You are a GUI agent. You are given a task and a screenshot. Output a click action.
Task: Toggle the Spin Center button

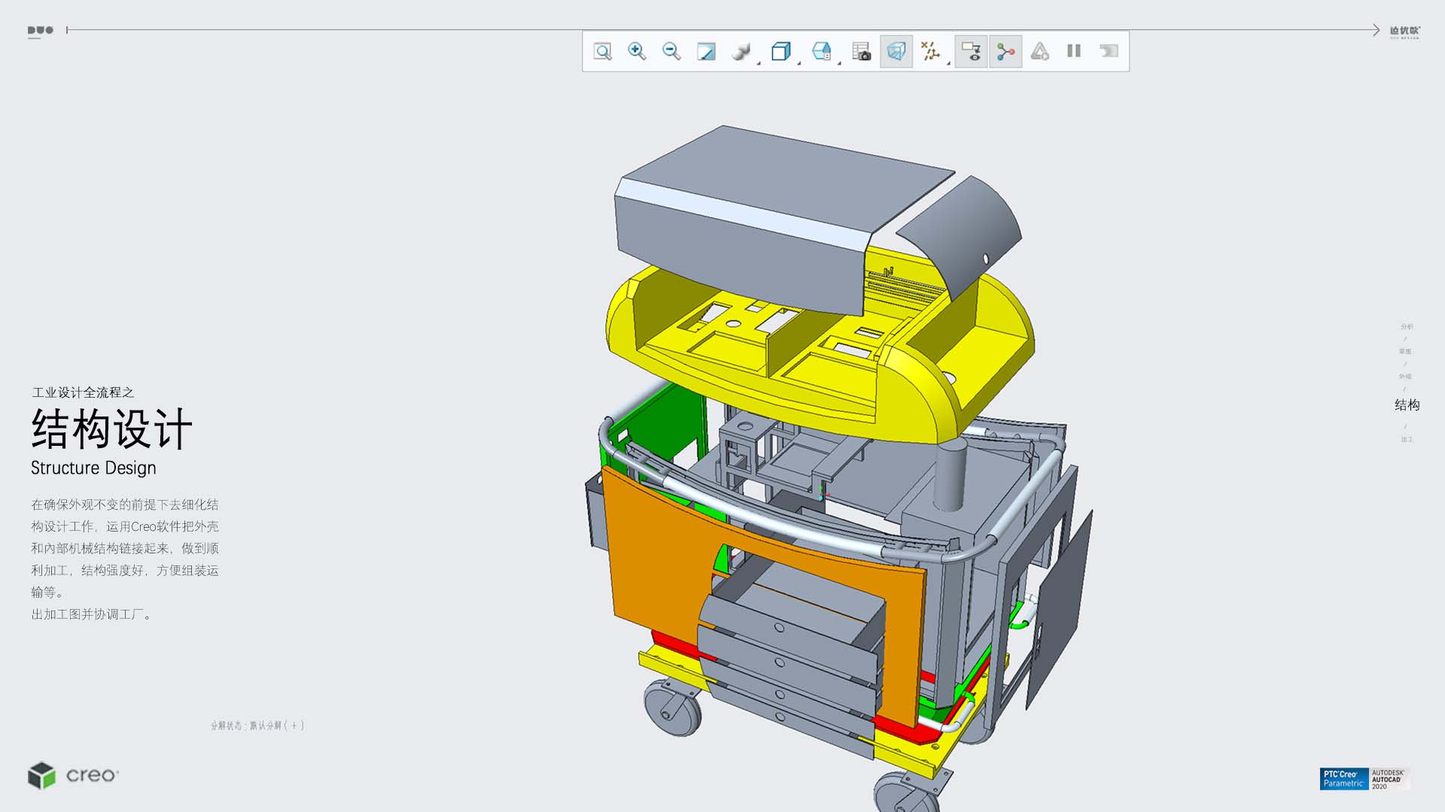[1005, 51]
